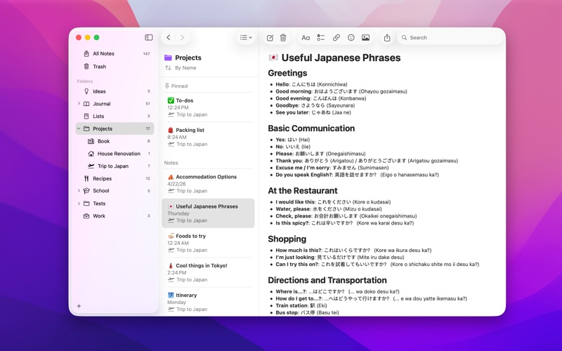562x351 pixels.
Task: Open the Itinerary note
Action: [x=208, y=302]
